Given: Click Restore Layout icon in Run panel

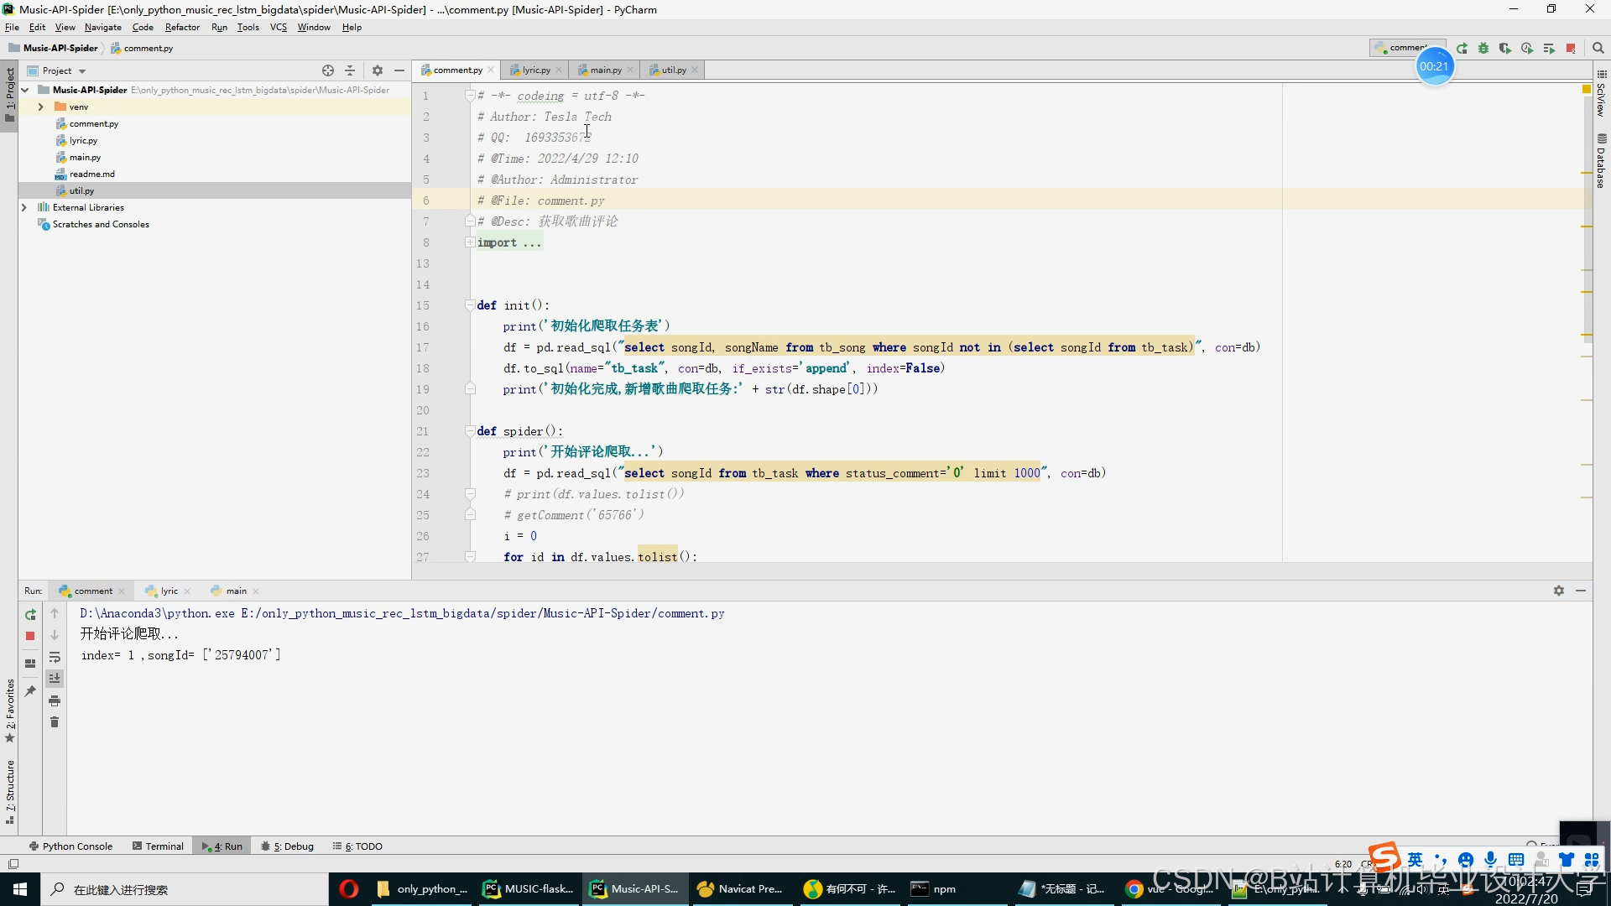Looking at the screenshot, I should pyautogui.click(x=30, y=663).
